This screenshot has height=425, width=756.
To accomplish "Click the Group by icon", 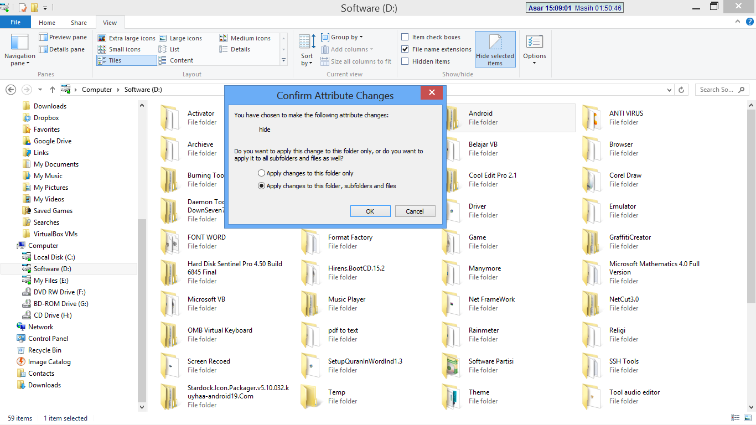I will (x=326, y=37).
